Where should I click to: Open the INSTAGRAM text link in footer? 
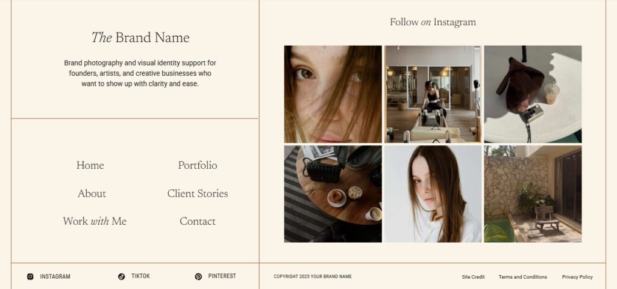point(55,276)
